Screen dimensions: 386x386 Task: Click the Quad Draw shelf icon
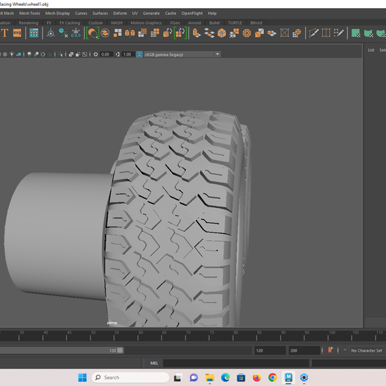point(297,33)
